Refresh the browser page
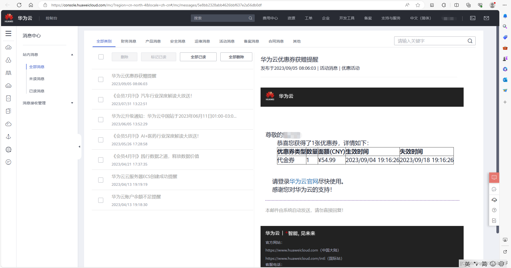The image size is (511, 268). (x=19, y=5)
